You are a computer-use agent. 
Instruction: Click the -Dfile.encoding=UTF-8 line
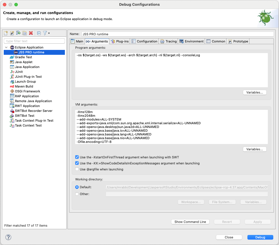[x=94, y=142]
